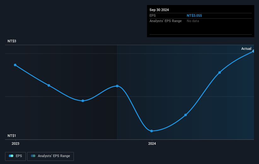Click the "Analysts' EPS Range" tooltip row label
The height and width of the screenshot is (164, 259).
tap(166, 21)
